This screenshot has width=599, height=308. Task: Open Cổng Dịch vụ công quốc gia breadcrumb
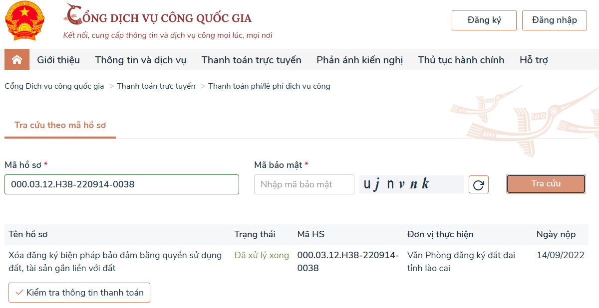[54, 86]
